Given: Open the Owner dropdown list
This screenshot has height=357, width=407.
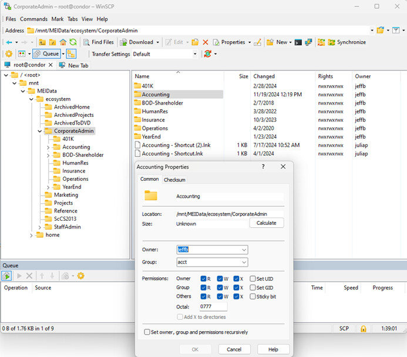Looking at the screenshot, I should click(244, 250).
